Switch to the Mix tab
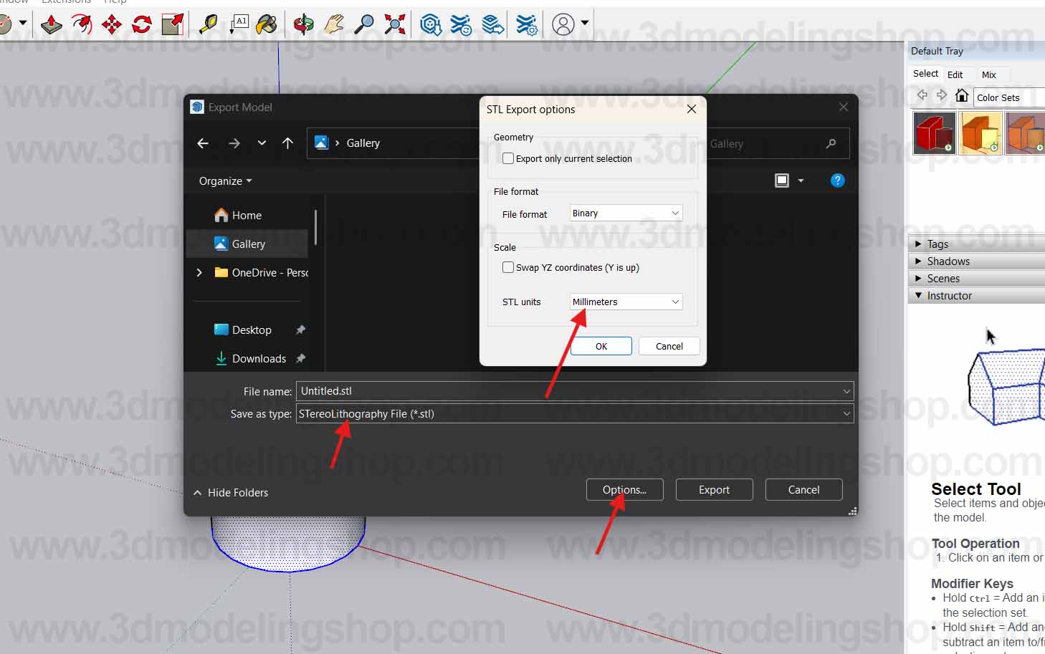Screen dimensions: 1045x654 click(989, 74)
